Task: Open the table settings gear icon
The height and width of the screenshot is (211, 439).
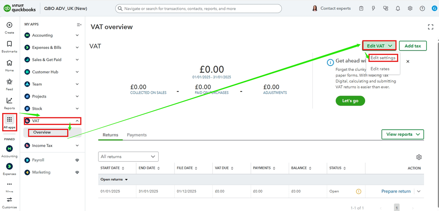Action: point(419,157)
